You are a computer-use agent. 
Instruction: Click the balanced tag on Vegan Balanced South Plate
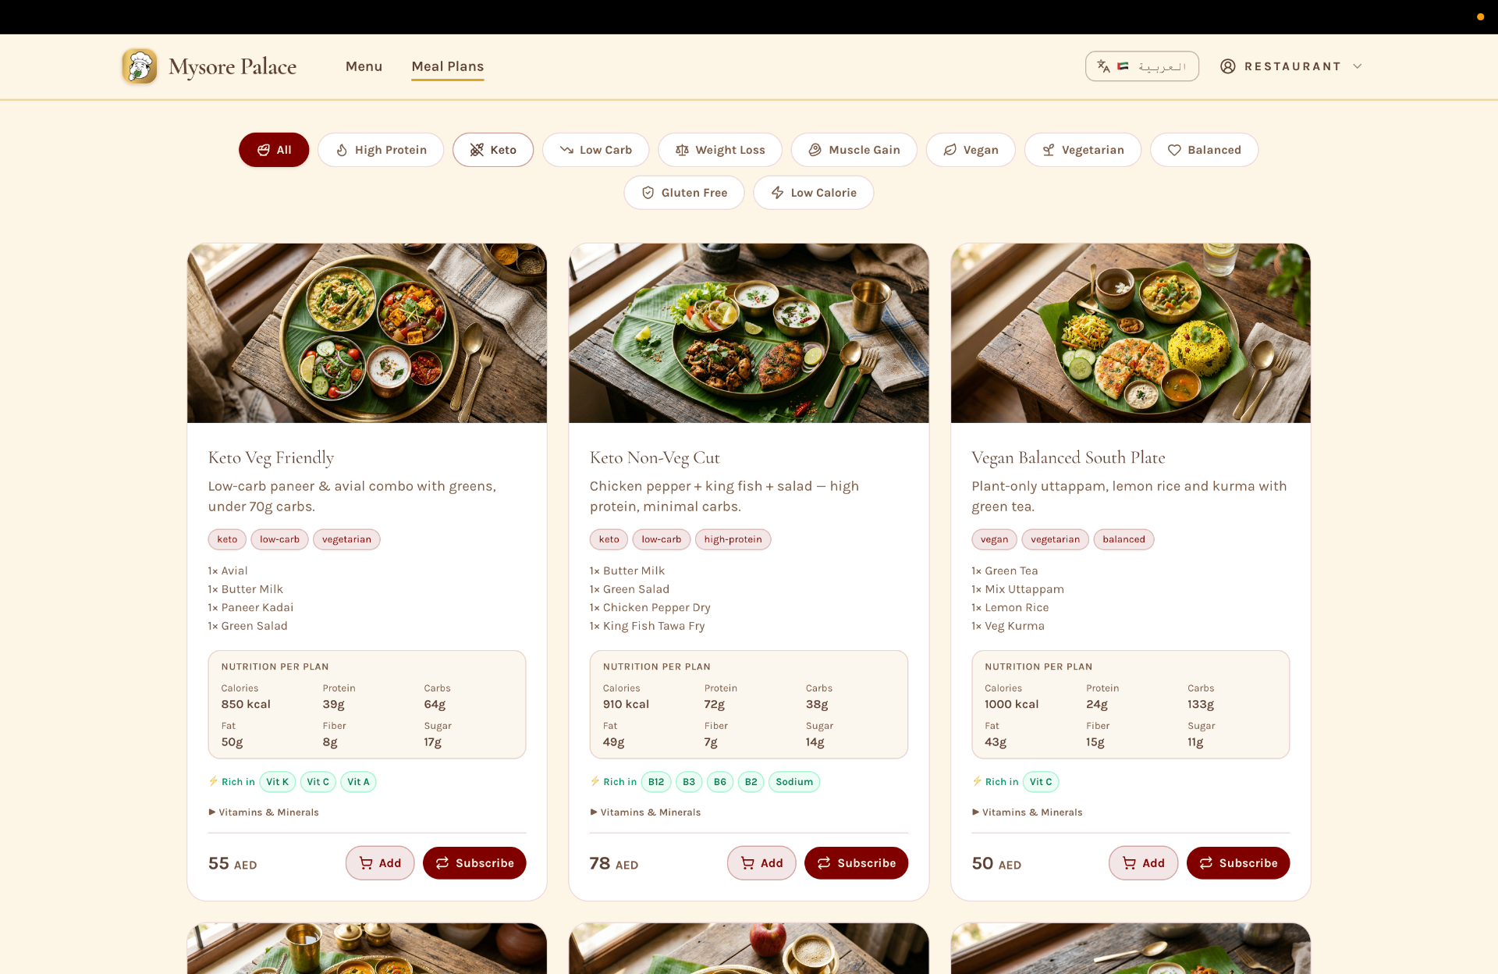1123,539
